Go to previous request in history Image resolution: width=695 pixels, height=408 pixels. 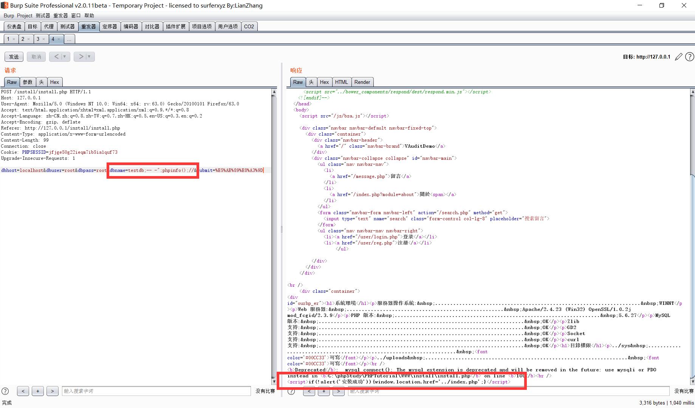point(56,57)
